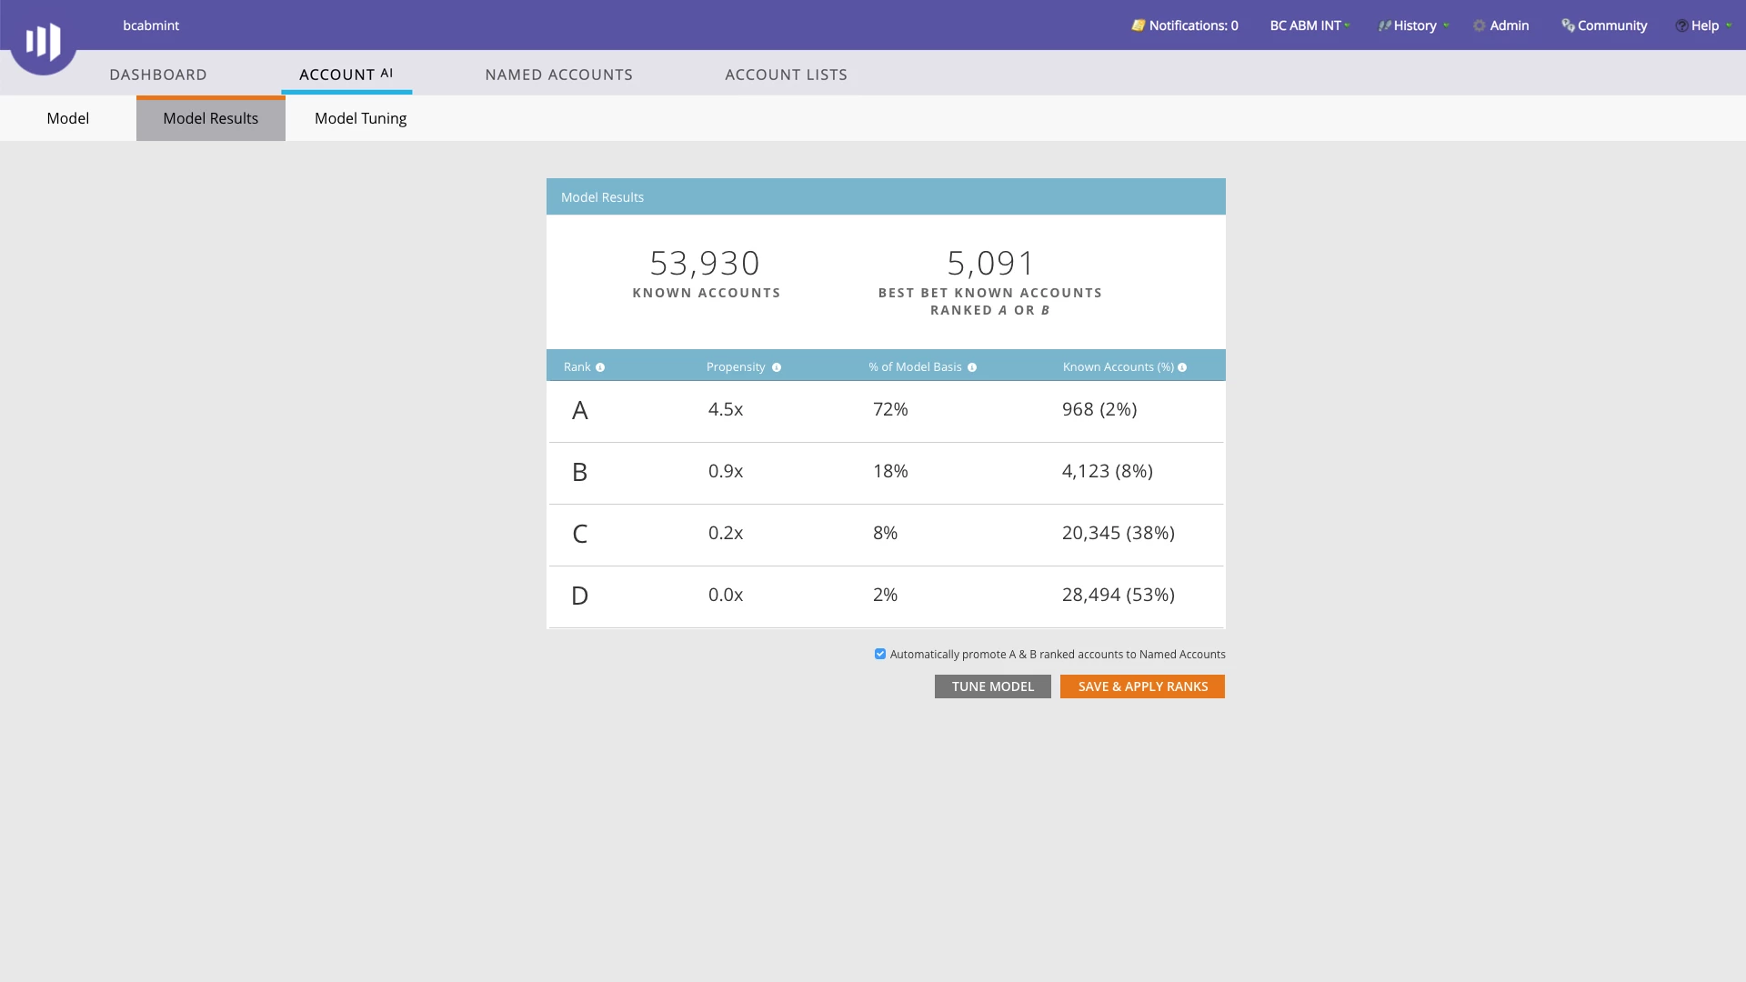Go to the Named Accounts tab
1746x982 pixels.
(x=558, y=75)
